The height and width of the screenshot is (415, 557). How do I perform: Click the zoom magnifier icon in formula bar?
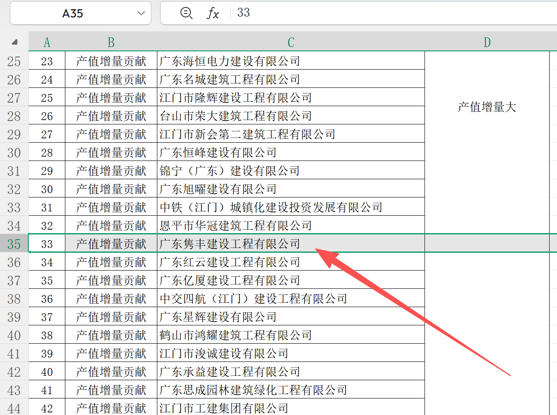point(186,13)
